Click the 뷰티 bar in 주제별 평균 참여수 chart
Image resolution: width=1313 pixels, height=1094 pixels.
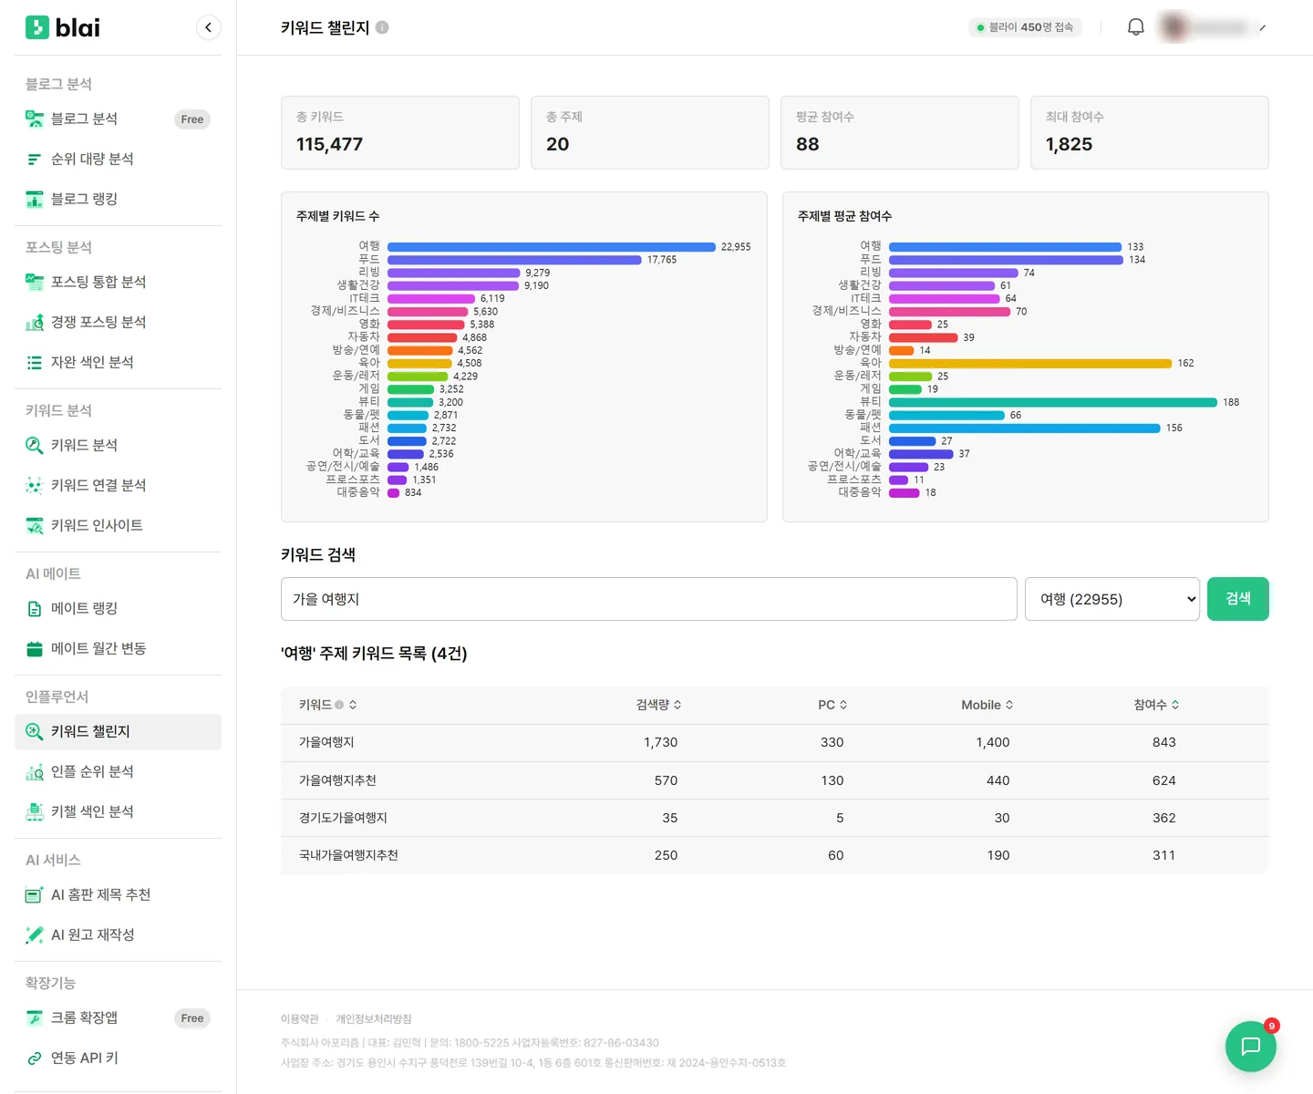[x=1053, y=402]
